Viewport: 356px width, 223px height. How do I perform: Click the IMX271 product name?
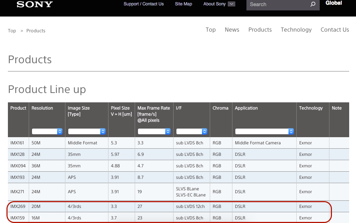[17, 192]
